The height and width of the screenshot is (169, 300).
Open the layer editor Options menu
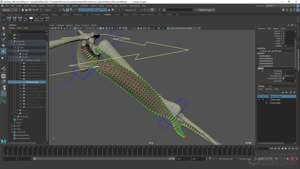click(268, 89)
